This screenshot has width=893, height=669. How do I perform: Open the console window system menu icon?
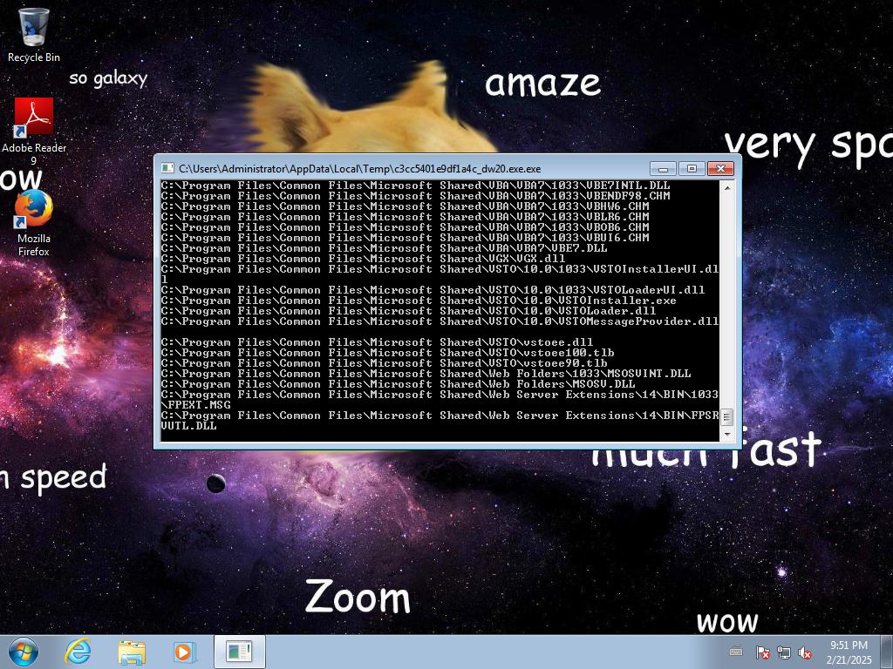point(167,168)
